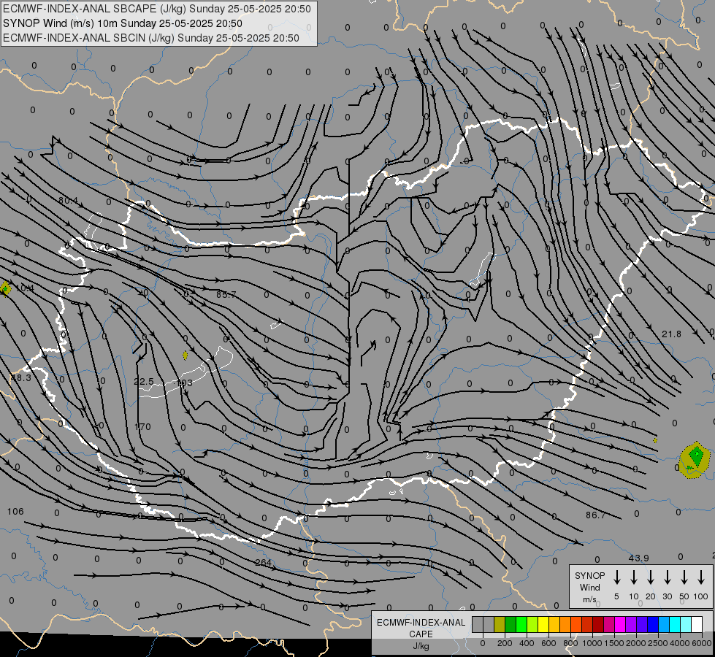Select the bright green CAPE scale swatch
The width and height of the screenshot is (715, 657).
[521, 624]
